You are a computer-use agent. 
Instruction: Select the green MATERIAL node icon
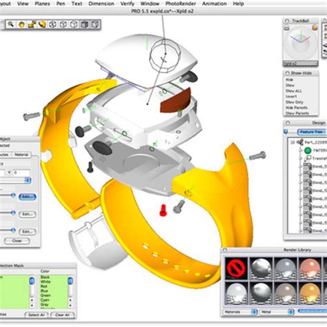(x=308, y=150)
